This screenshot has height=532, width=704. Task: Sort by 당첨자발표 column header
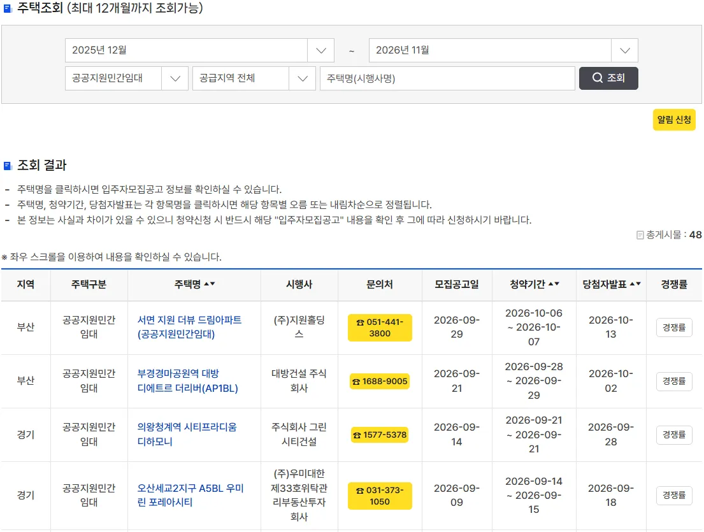[611, 284]
